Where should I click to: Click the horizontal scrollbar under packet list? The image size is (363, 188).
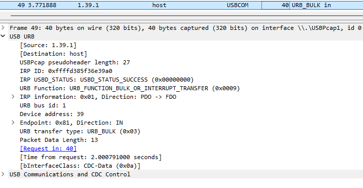pyautogui.click(x=187, y=16)
